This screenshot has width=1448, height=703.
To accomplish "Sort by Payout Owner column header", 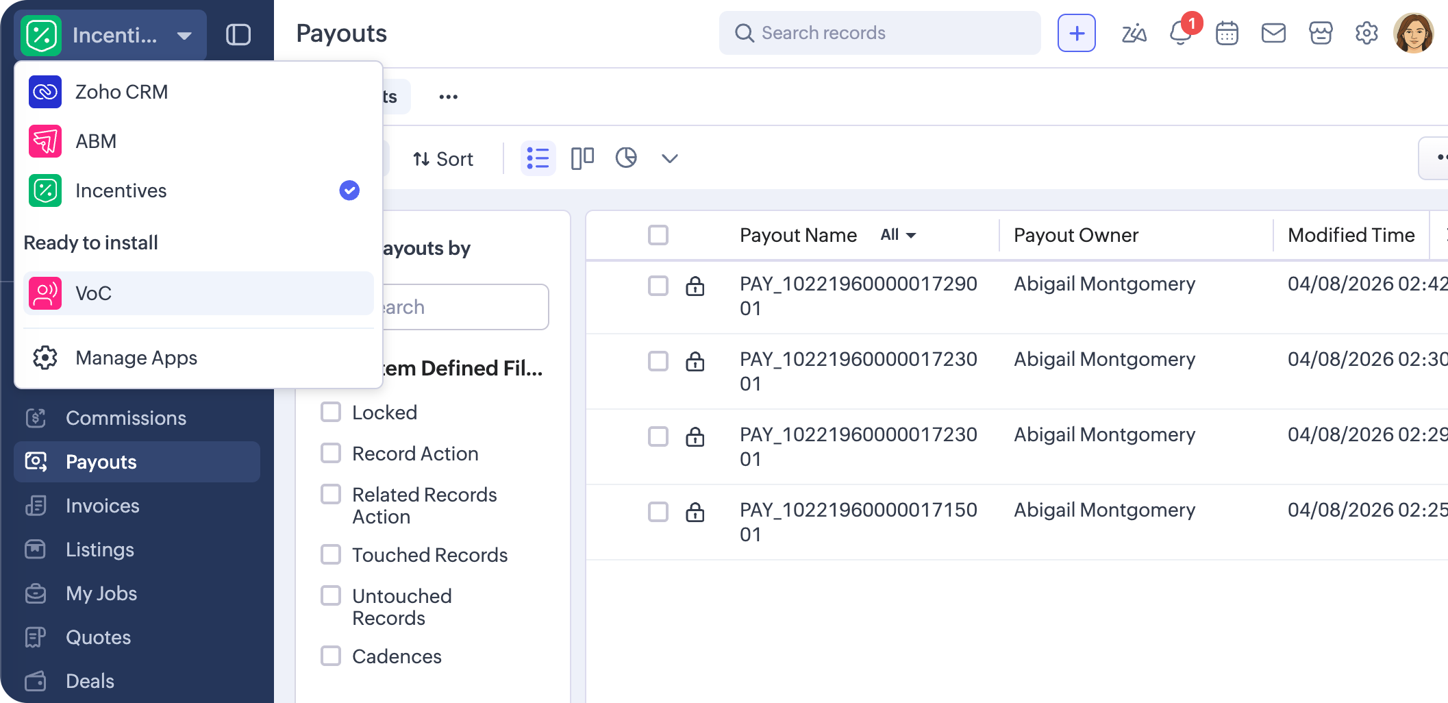I will (1076, 235).
